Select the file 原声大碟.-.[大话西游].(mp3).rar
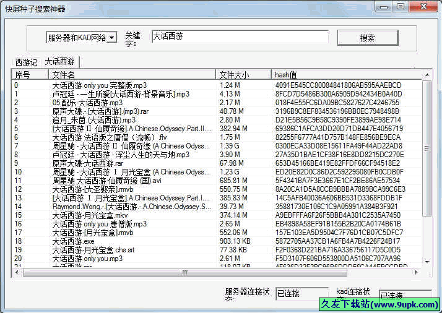442x313 pixels. tap(217, 111)
